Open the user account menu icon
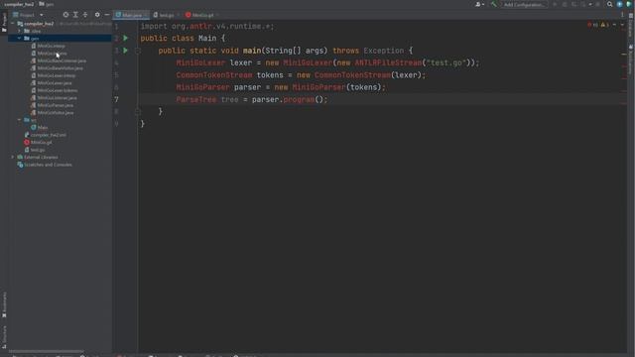Screen dimensions: 635x357 [479, 4]
